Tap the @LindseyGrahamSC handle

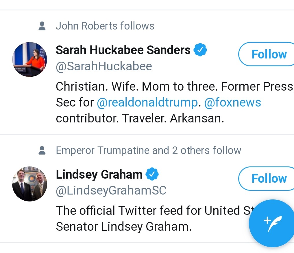click(111, 190)
